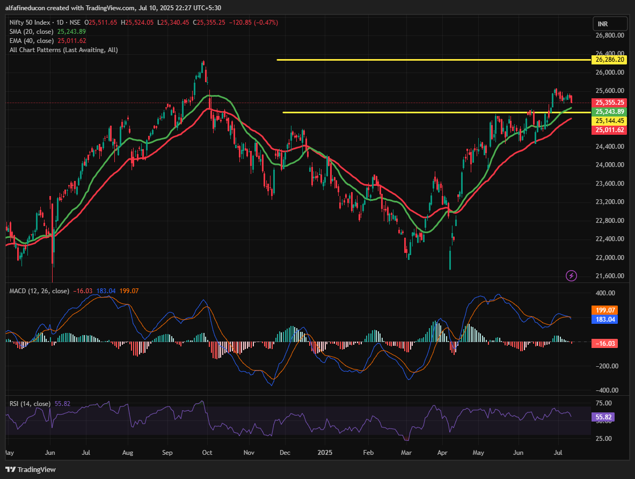Click the Oct label on time axis
This screenshot has height=479, width=635.
point(207,453)
